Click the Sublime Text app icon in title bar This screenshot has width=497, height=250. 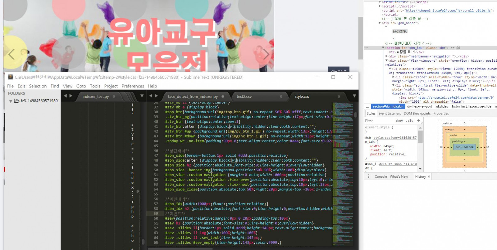[11, 77]
